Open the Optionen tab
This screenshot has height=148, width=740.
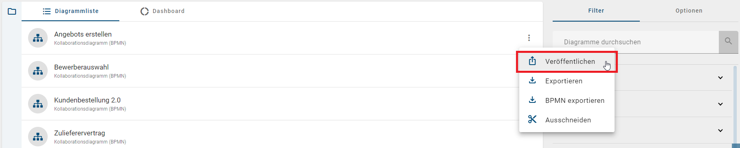(x=689, y=11)
